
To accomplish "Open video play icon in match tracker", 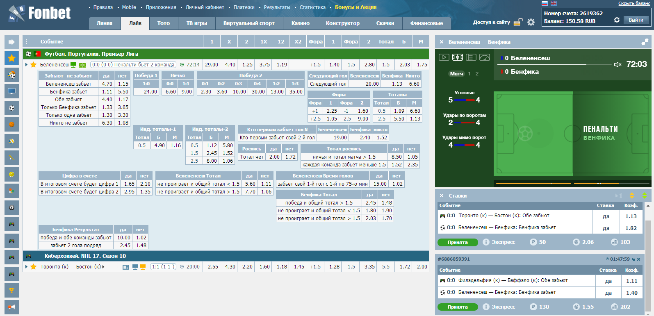I will click(444, 57).
